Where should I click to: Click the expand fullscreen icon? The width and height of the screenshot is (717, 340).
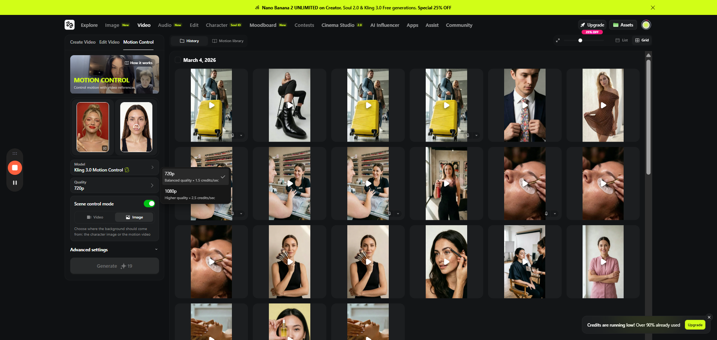(558, 40)
